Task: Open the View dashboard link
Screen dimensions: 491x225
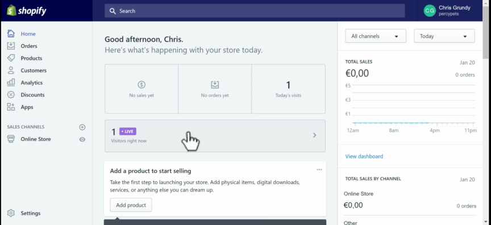Action: pyautogui.click(x=364, y=156)
